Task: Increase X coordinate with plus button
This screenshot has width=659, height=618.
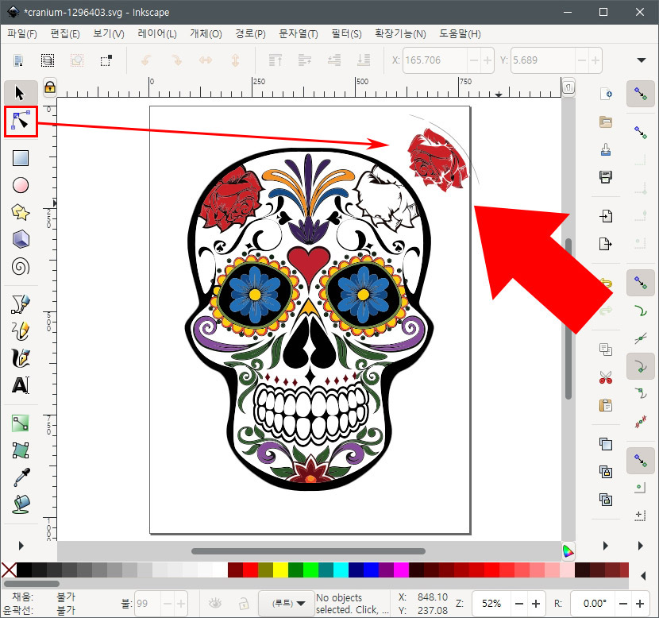Action: (488, 60)
